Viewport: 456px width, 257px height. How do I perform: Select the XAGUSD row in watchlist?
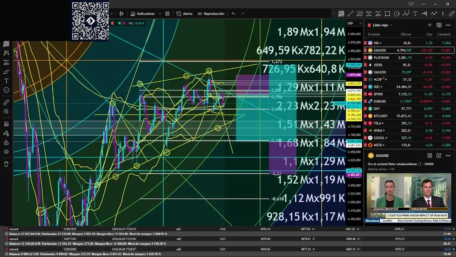pyautogui.click(x=409, y=72)
